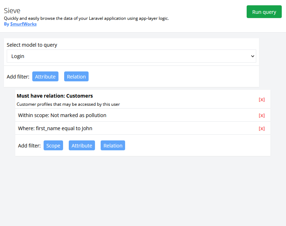
Task: Click the Add filter label in the top section
Action: (x=18, y=76)
